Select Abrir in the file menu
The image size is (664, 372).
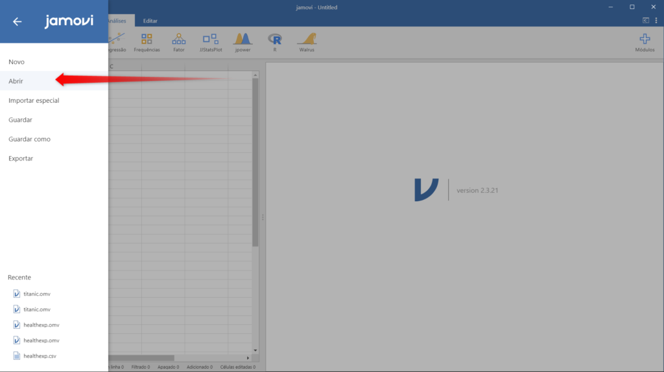click(x=54, y=81)
